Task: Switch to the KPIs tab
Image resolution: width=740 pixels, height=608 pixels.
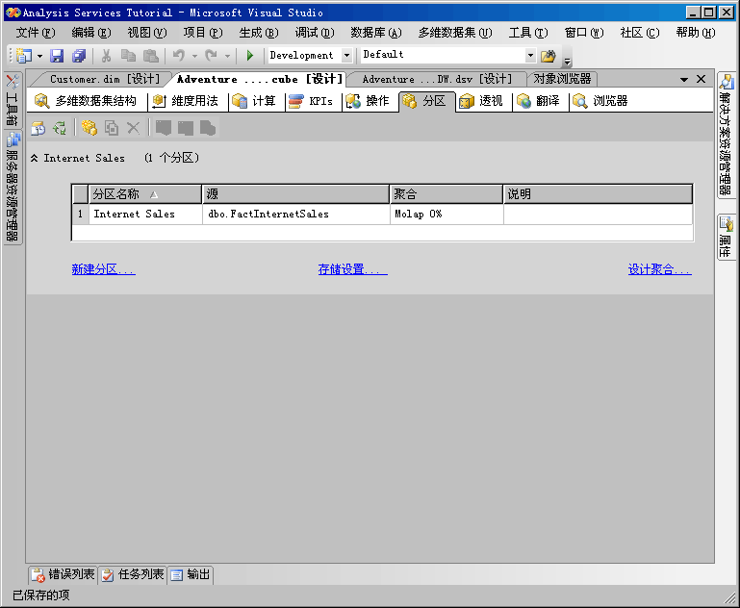Action: click(x=311, y=101)
